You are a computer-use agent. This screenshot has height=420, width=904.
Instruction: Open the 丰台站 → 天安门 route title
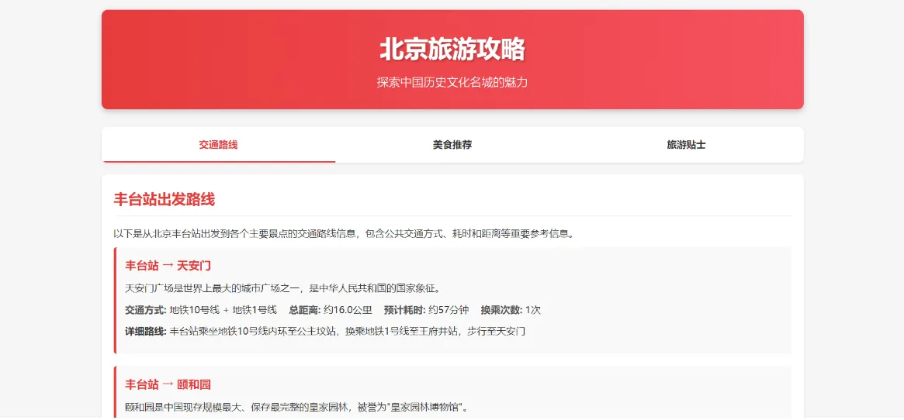[x=168, y=266]
